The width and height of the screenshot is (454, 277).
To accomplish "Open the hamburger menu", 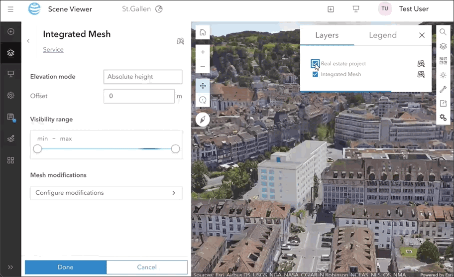I will pos(10,9).
